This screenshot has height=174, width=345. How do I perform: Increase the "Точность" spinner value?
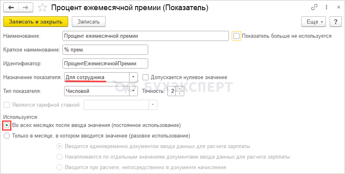tap(181, 89)
